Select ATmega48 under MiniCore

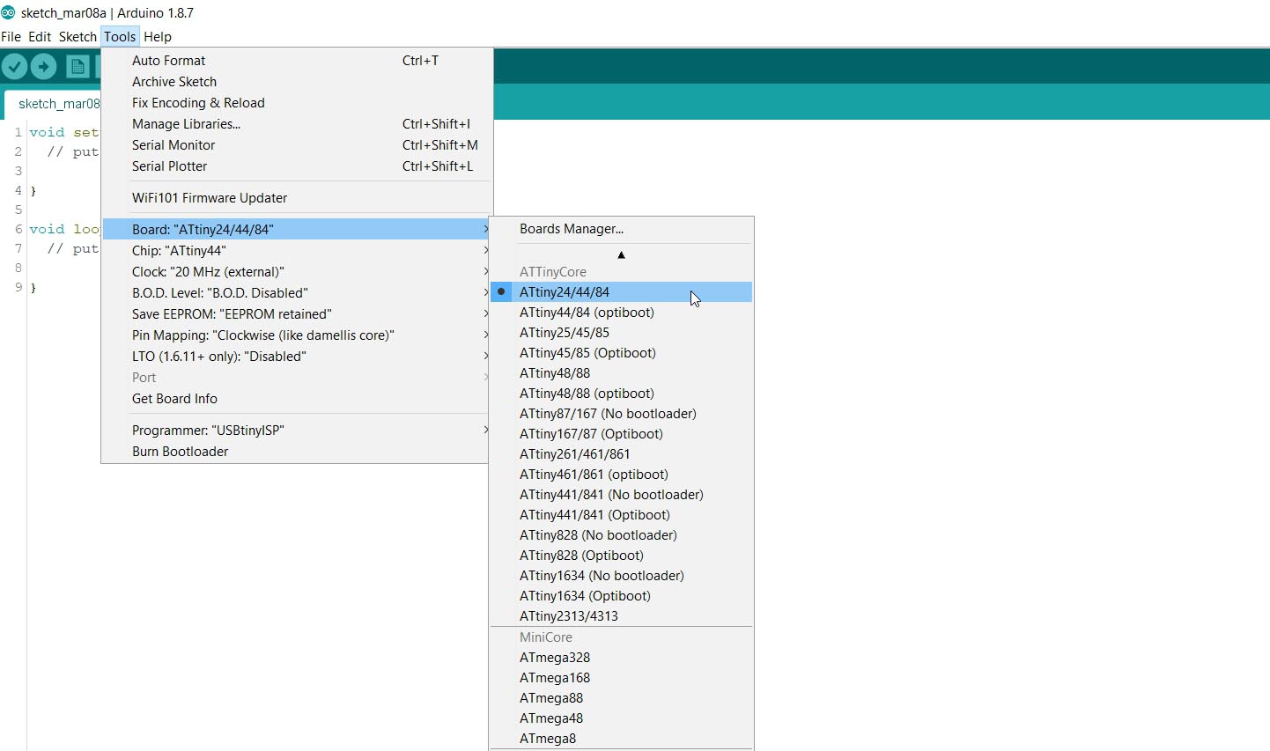621,718
